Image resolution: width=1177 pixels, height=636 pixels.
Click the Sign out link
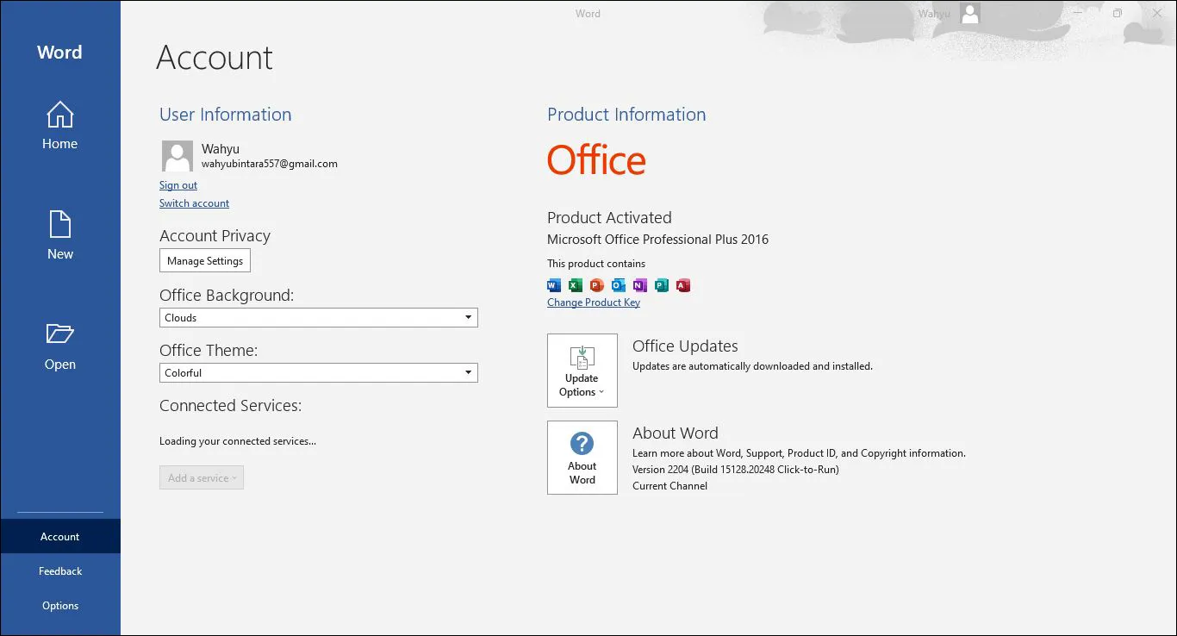point(177,184)
